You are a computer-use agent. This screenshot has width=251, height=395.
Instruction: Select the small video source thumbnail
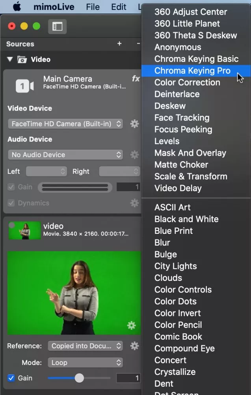pyautogui.click(x=24, y=230)
